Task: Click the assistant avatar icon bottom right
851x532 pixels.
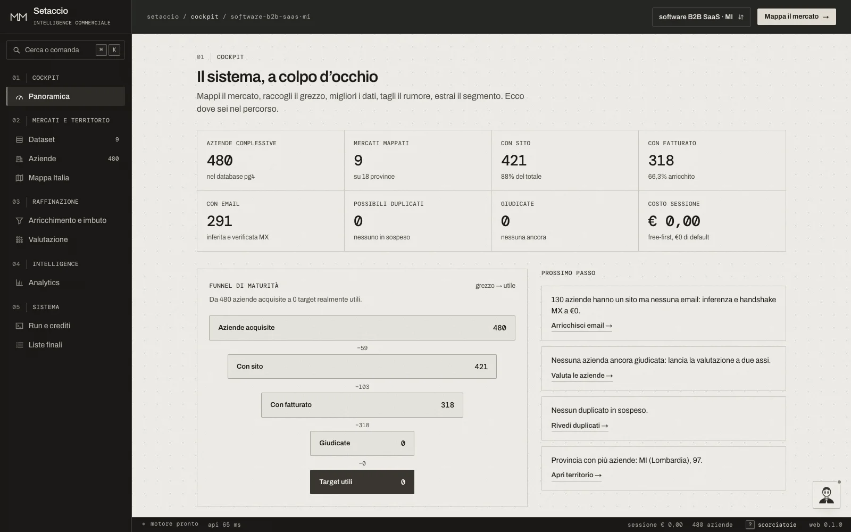Action: 826,495
